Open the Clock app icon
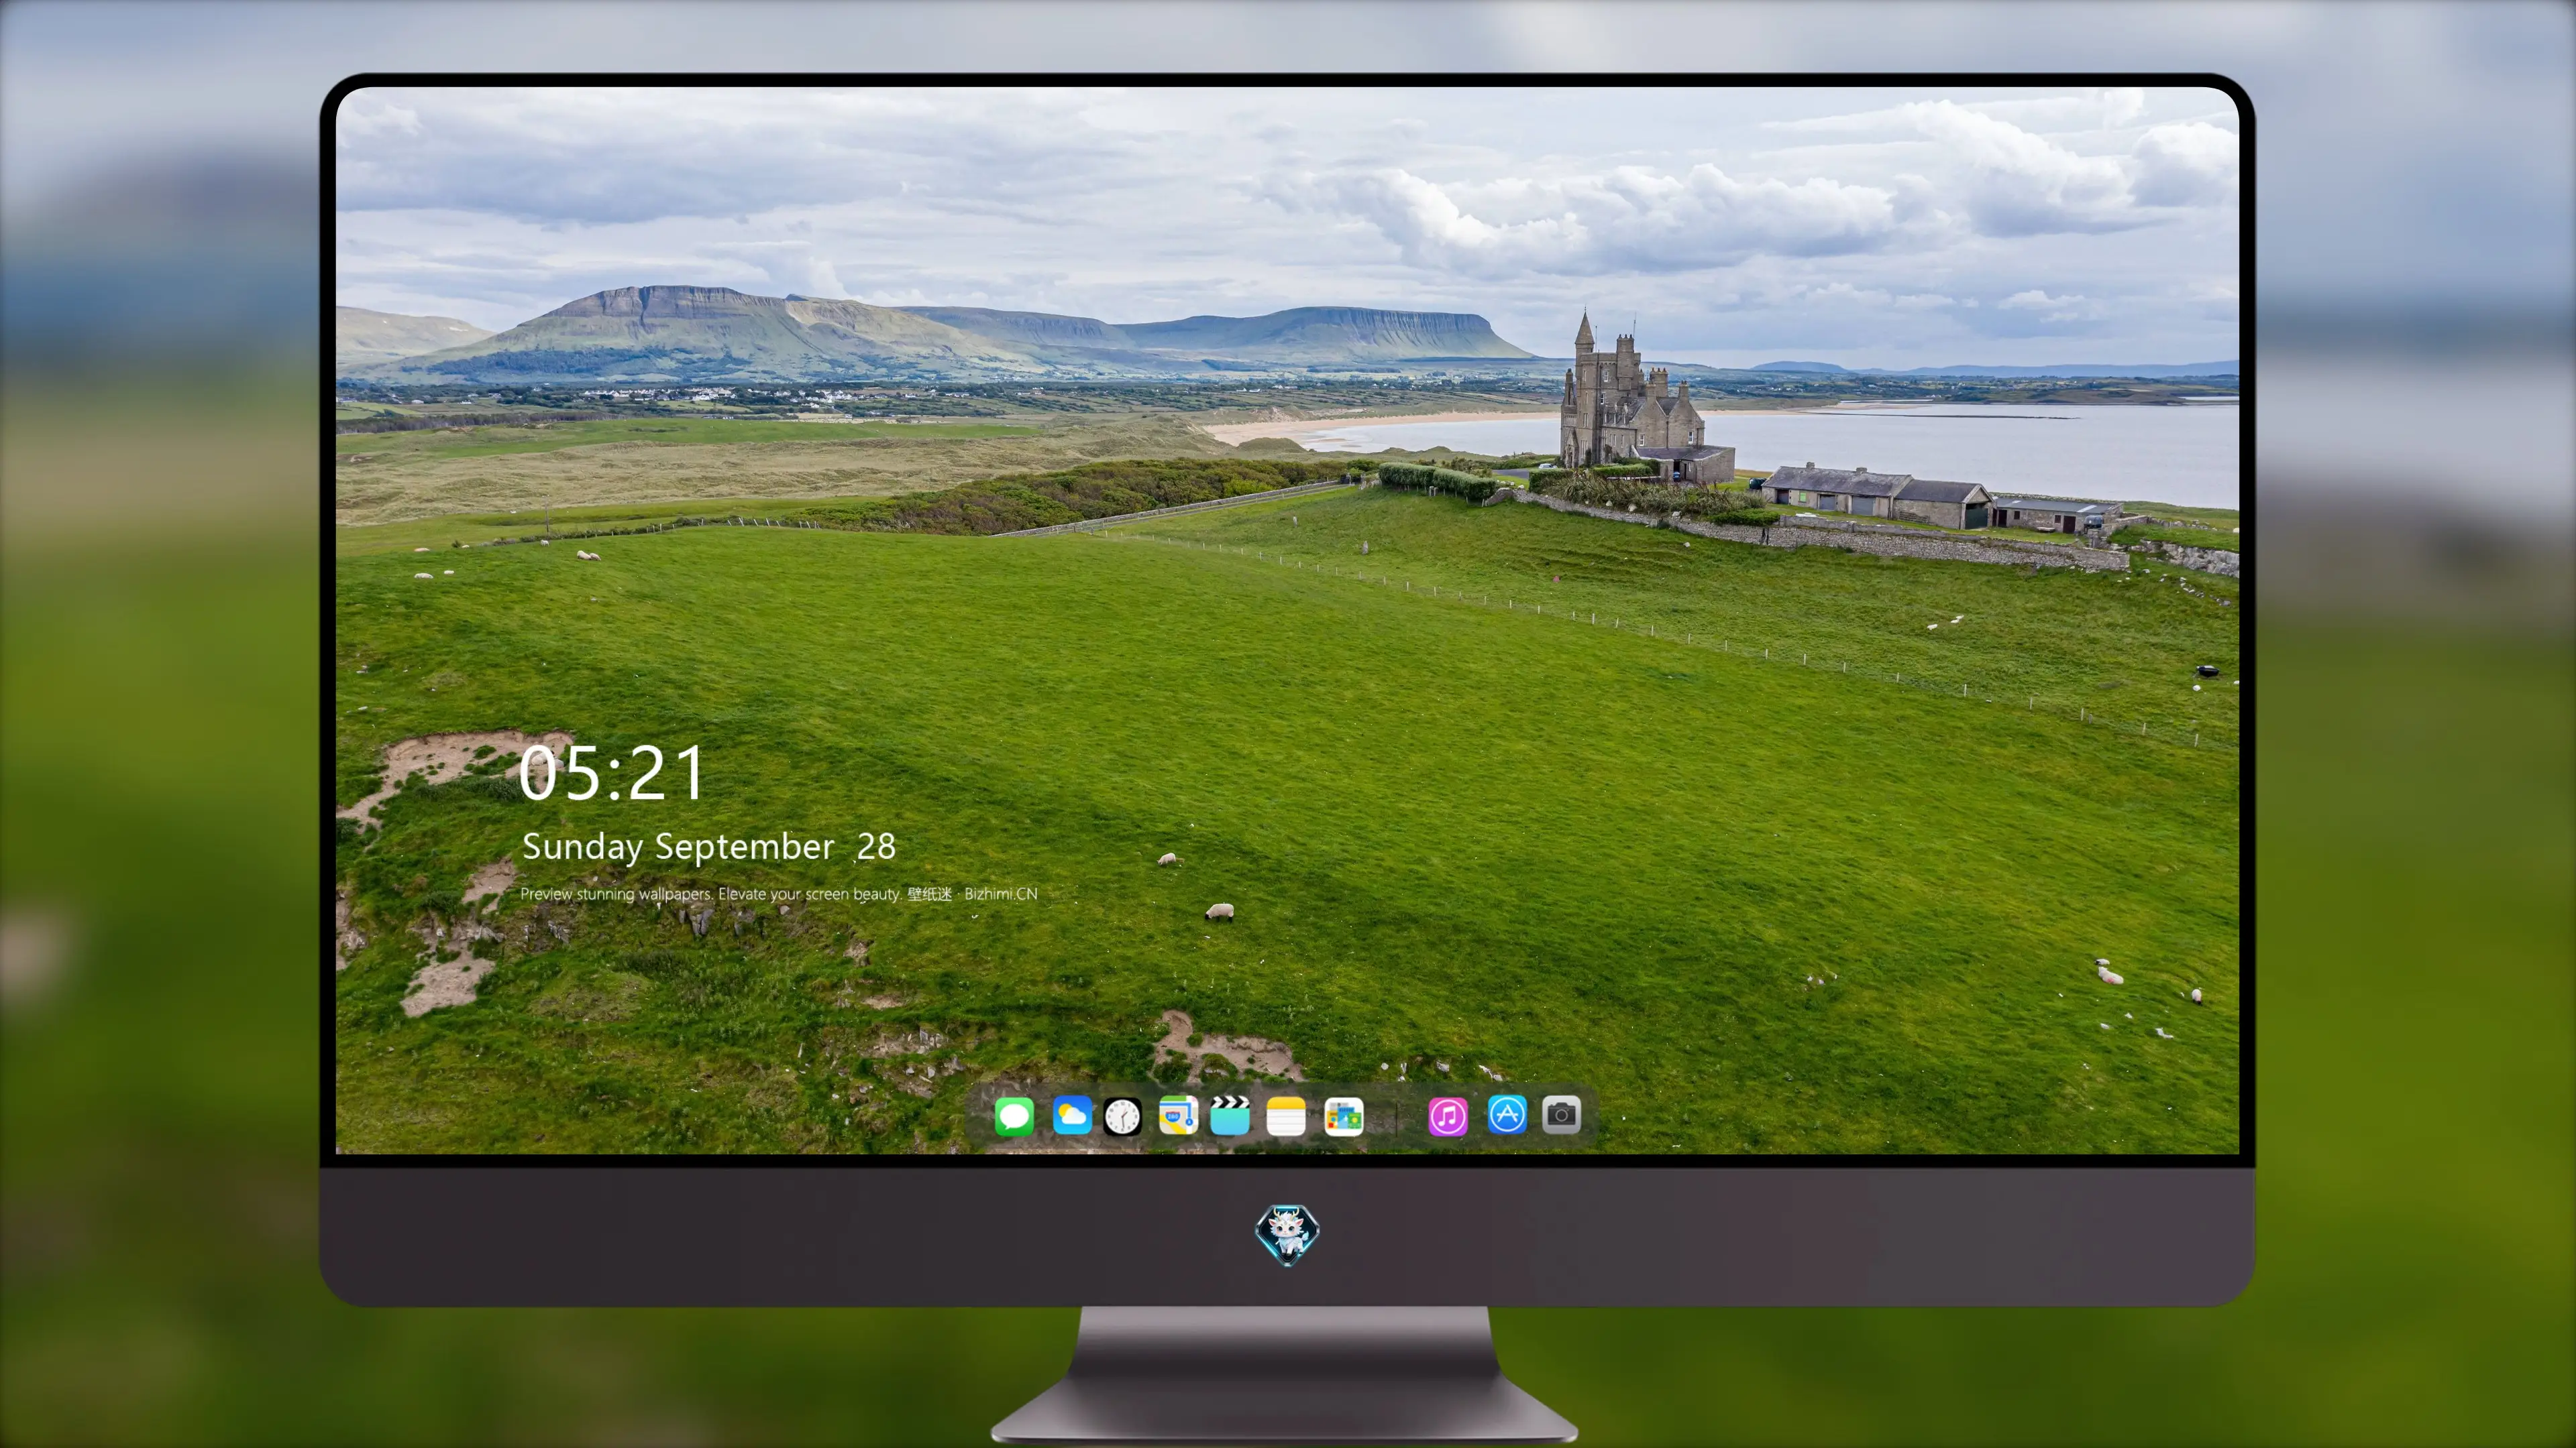Image resolution: width=2576 pixels, height=1448 pixels. (1122, 1116)
